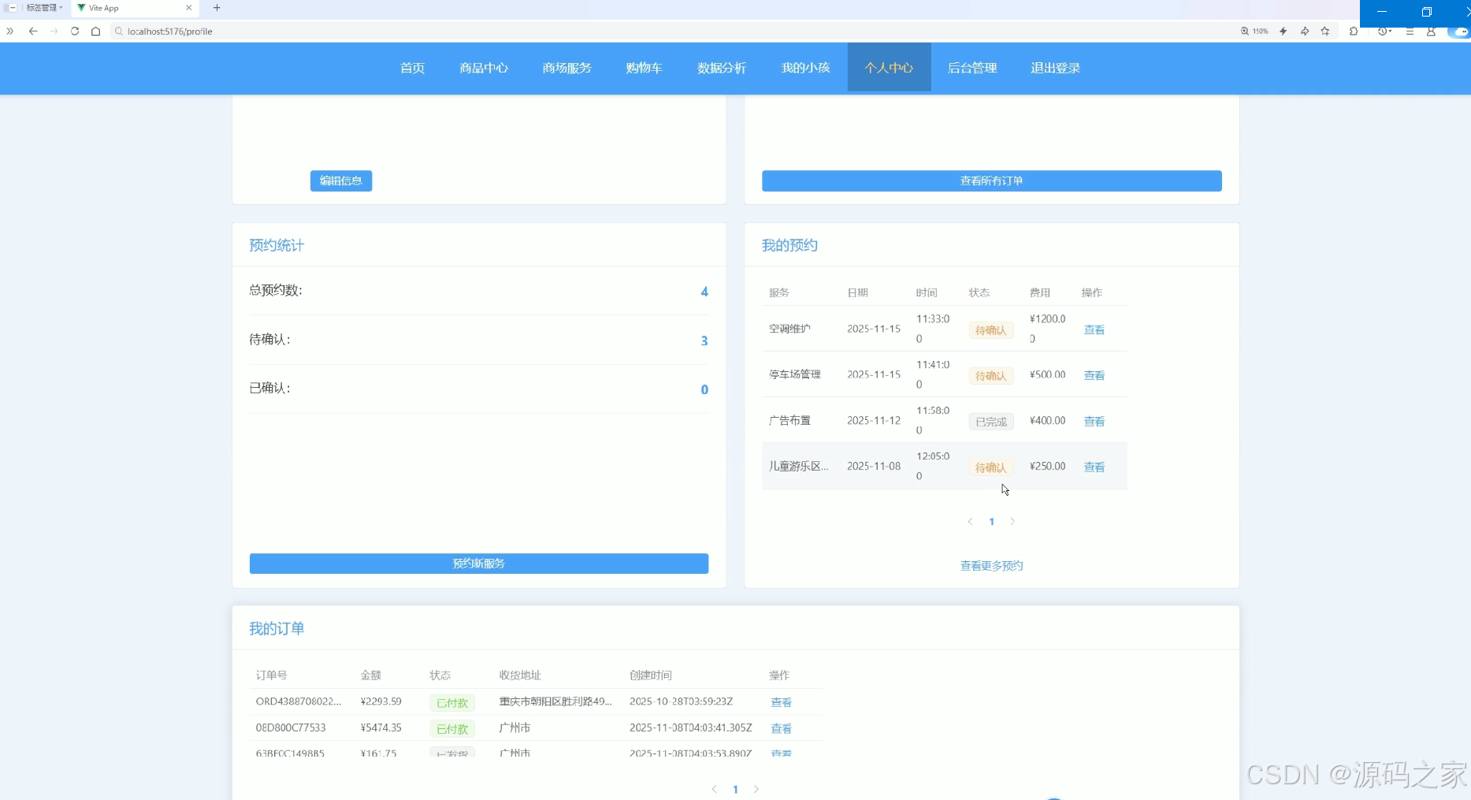This screenshot has width=1471, height=800.
Task: Click the 收货地址 column header
Action: tap(520, 675)
